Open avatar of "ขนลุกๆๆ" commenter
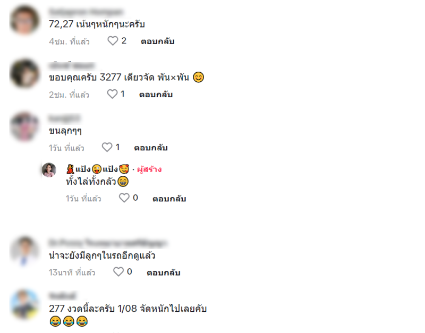Image resolution: width=425 pixels, height=333 pixels. point(24,126)
